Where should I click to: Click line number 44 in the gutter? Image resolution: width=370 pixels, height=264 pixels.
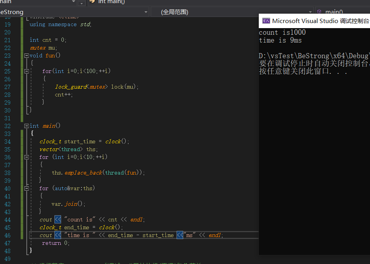click(7, 220)
